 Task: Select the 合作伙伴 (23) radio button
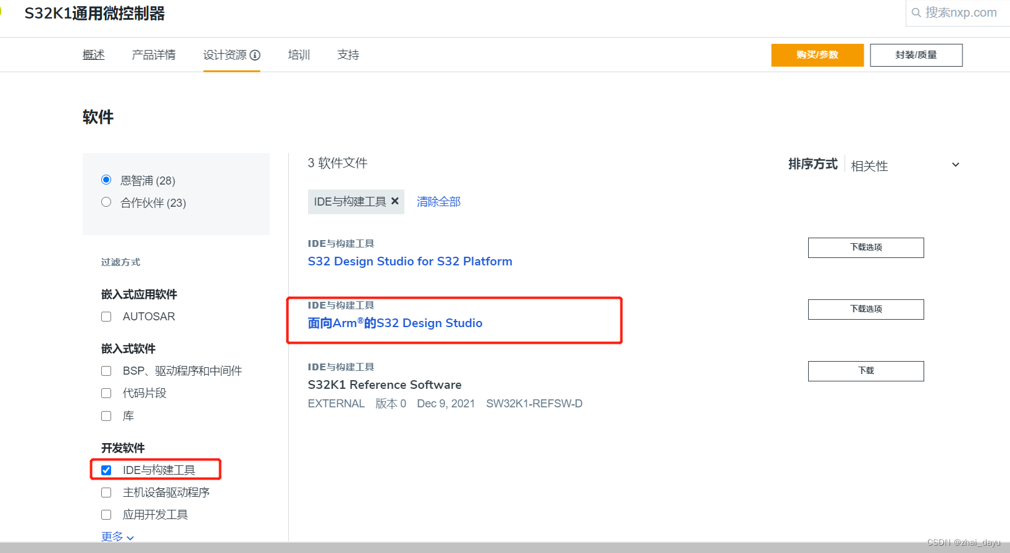point(106,202)
